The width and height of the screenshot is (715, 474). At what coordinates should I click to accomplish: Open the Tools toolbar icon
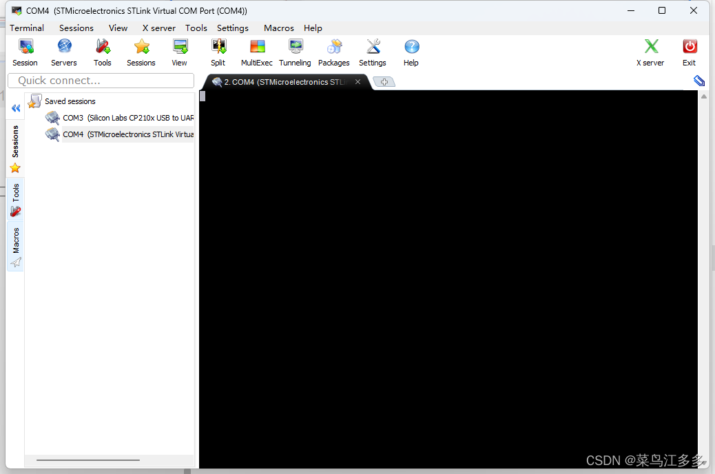click(x=103, y=52)
